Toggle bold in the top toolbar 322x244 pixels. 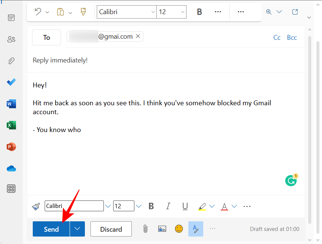199,12
